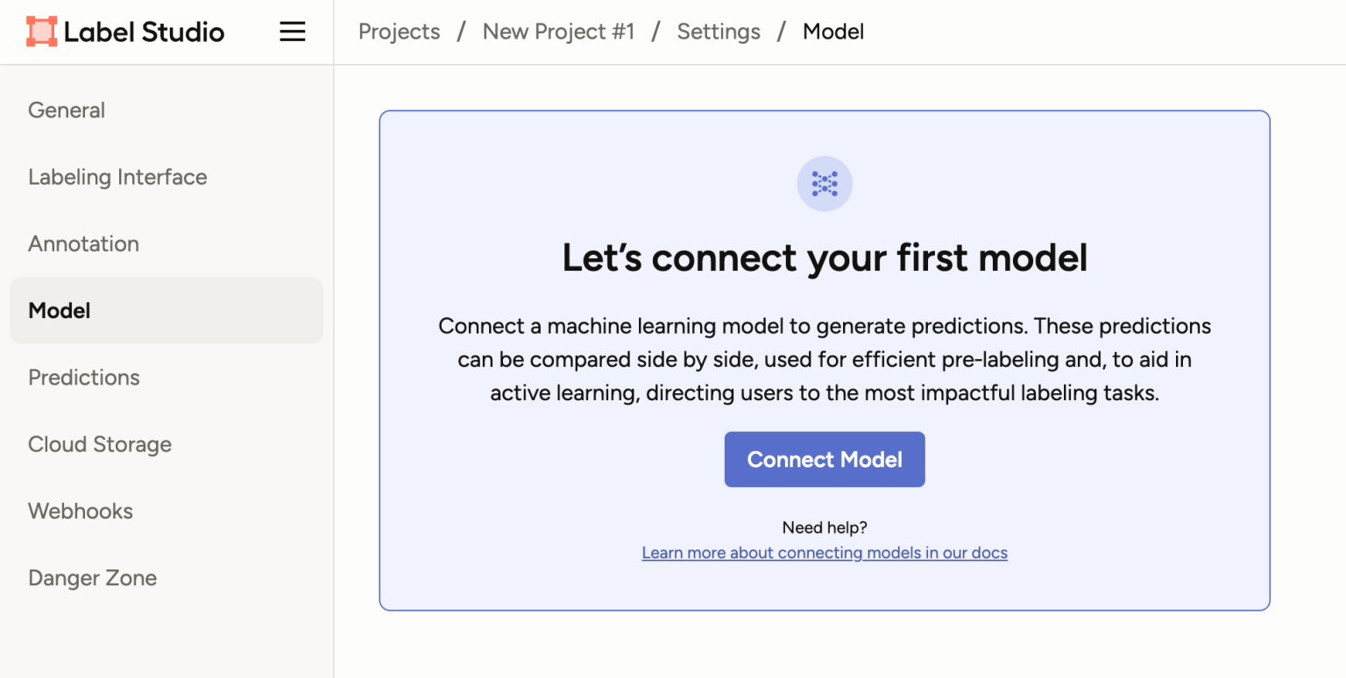Image resolution: width=1346 pixels, height=678 pixels.
Task: Open the Annotation settings page
Action: pyautogui.click(x=83, y=244)
